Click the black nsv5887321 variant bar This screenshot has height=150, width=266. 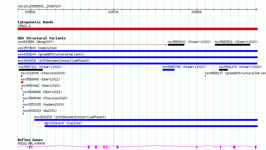coord(31,70)
